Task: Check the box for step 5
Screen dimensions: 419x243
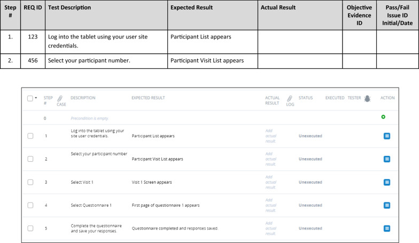Action: coord(30,229)
